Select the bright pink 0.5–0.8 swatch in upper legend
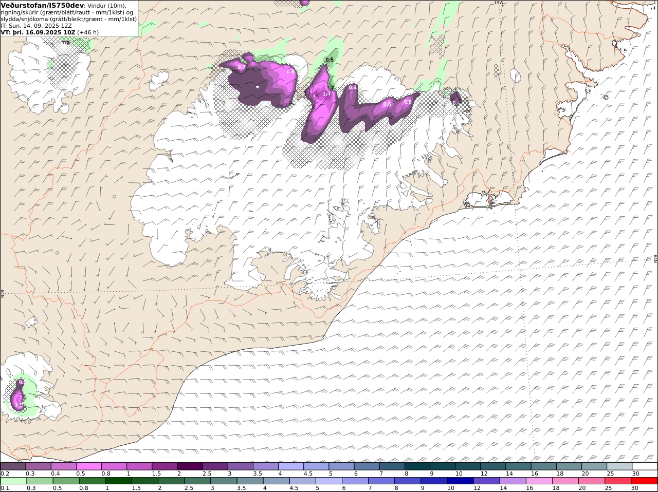The height and width of the screenshot is (492, 658). click(x=89, y=466)
